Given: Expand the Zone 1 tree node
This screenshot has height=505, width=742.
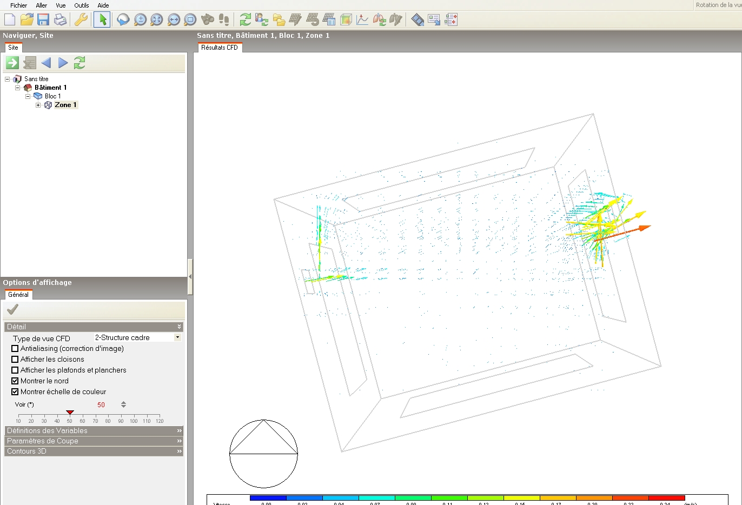Looking at the screenshot, I should [37, 105].
